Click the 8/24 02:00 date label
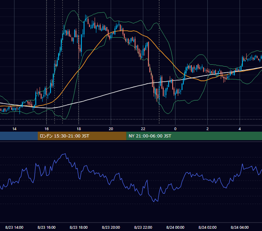The image size is (262, 231). (208, 227)
